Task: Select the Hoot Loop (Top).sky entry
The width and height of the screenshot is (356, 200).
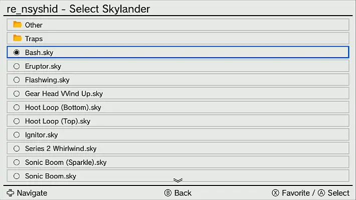Action: [178, 121]
